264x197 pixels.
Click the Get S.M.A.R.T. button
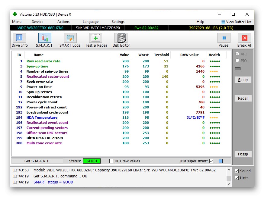click(x=37, y=161)
